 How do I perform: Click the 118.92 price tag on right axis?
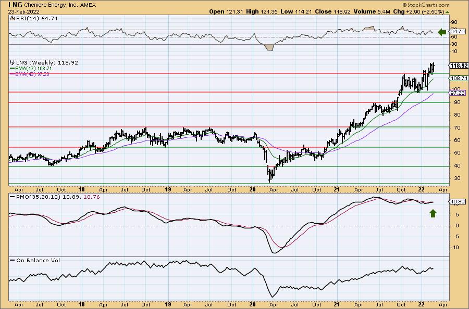[x=459, y=66]
